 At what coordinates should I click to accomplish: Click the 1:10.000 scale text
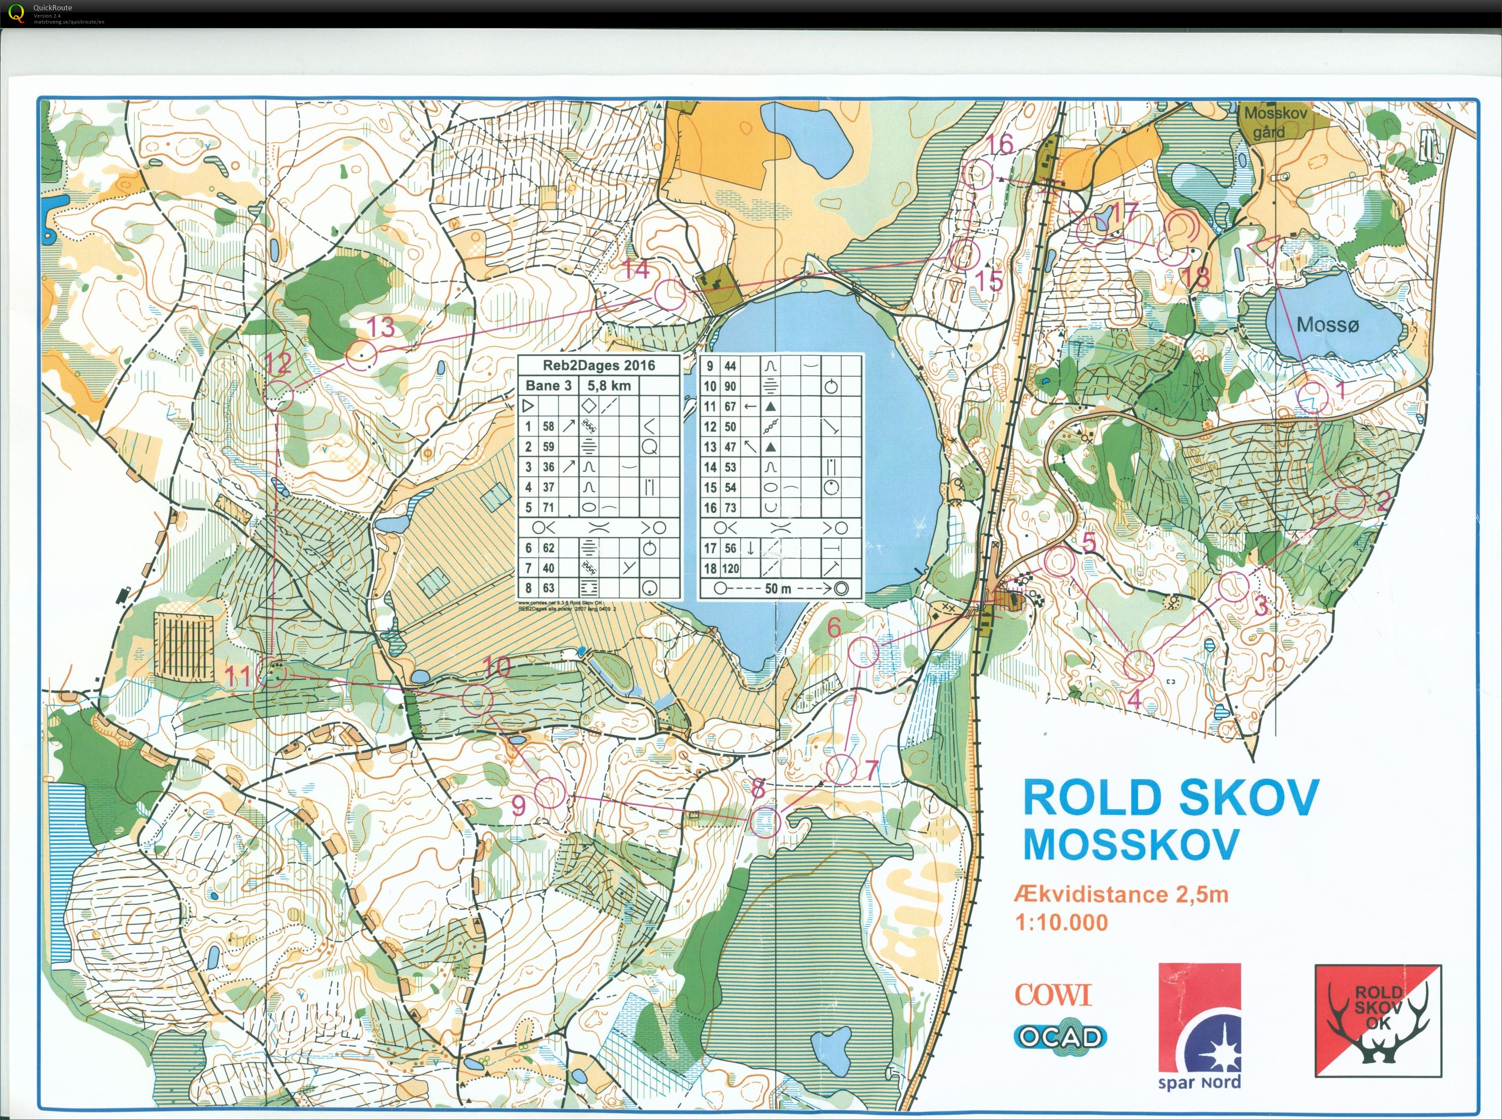tap(1061, 922)
